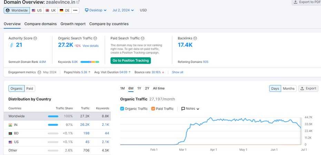Select the 1Y time range option
This screenshot has height=155, width=321.
coord(139,88)
